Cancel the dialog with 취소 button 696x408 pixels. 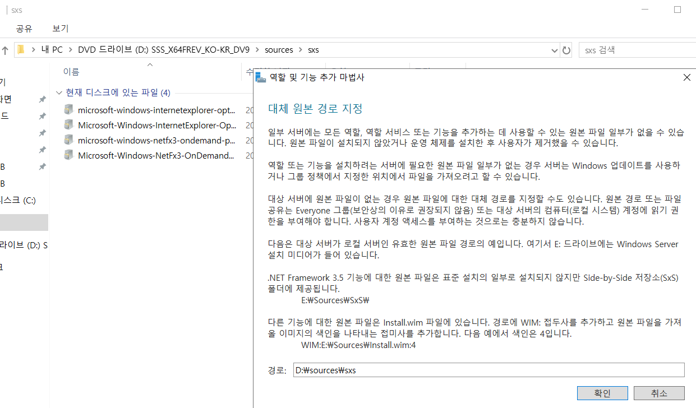click(x=660, y=393)
